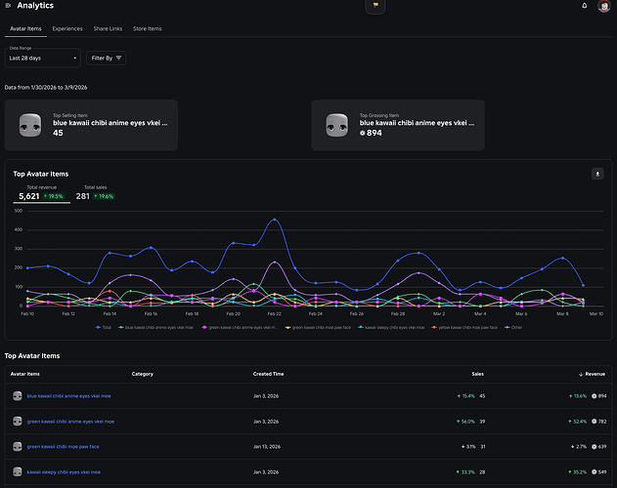The height and width of the screenshot is (488, 617).
Task: Click kawaii sleepy chibi eyes row thumbnail
Action: [x=18, y=471]
